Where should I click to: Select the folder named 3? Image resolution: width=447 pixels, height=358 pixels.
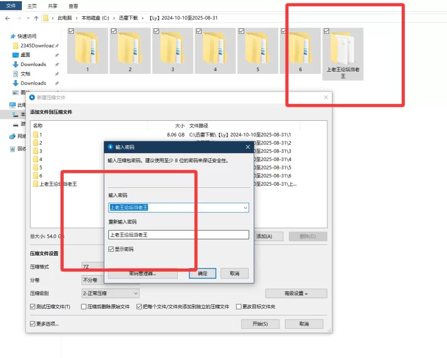[172, 51]
